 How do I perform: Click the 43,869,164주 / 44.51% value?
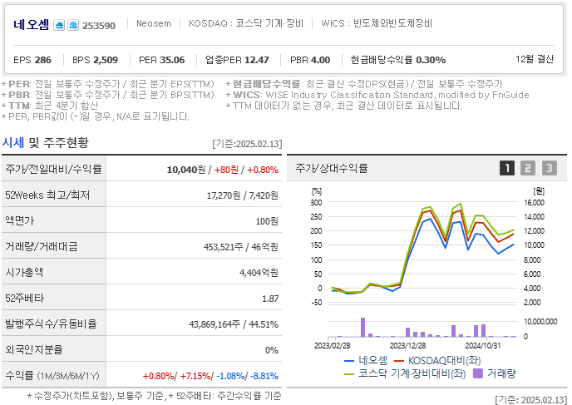click(x=234, y=324)
